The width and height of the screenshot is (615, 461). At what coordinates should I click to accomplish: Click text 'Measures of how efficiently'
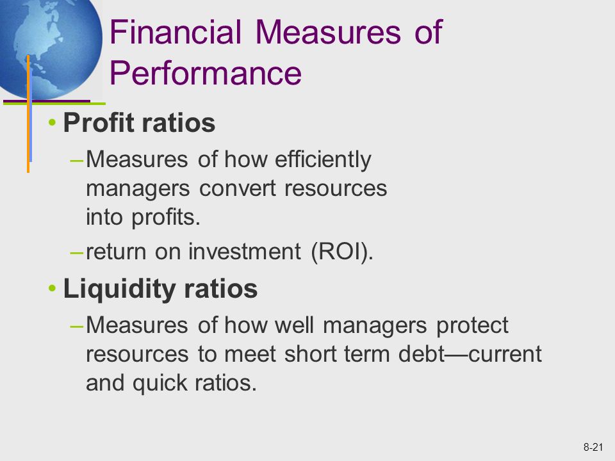(228, 160)
